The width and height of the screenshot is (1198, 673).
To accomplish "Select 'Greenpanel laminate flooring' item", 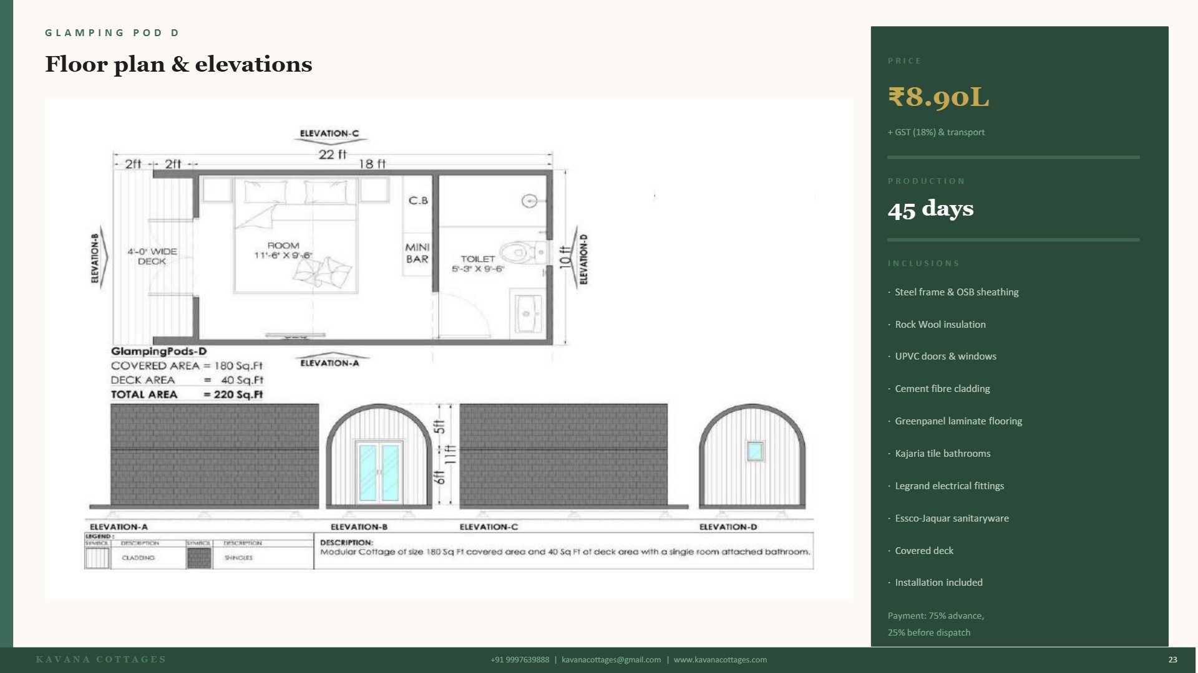I will point(958,421).
